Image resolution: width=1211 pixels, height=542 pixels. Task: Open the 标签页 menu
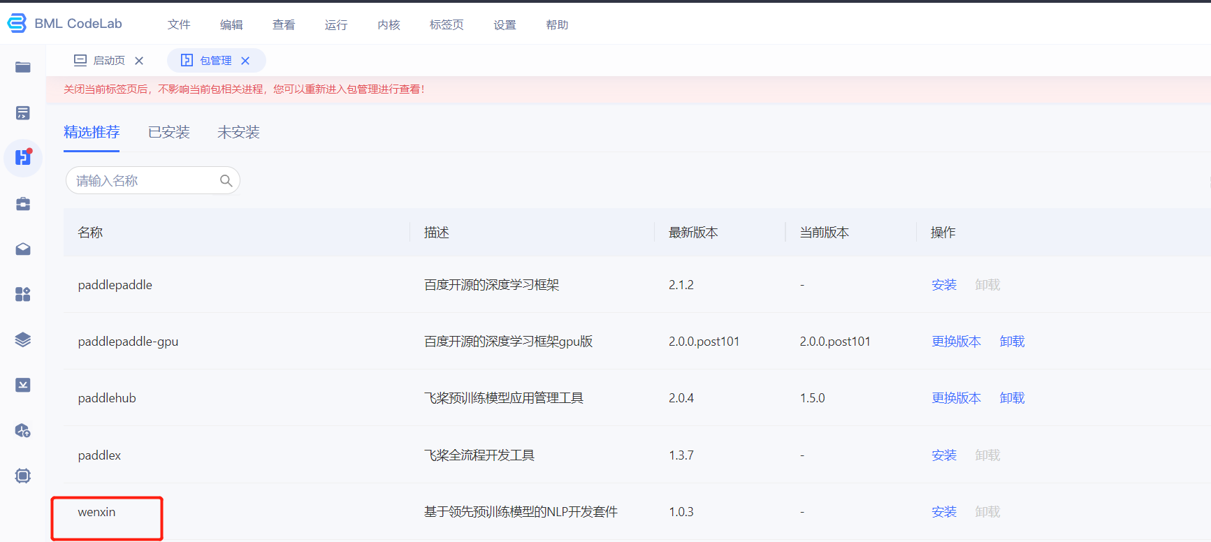pos(447,24)
